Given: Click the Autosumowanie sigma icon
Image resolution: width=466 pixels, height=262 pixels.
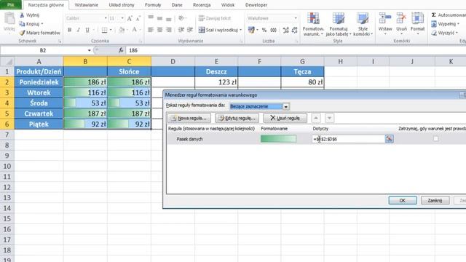Looking at the screenshot, I should pyautogui.click(x=434, y=15).
